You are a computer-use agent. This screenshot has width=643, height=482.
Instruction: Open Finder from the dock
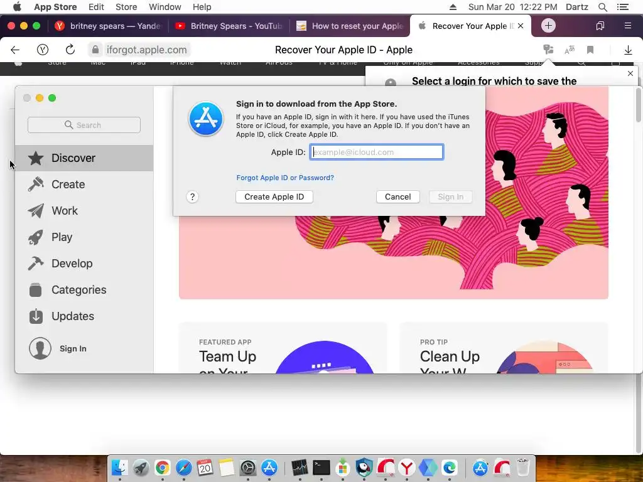pos(120,467)
